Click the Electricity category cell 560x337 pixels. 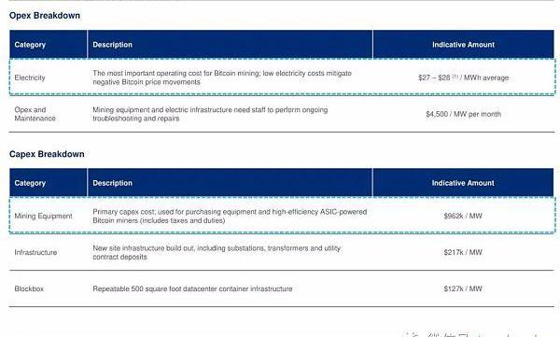[x=30, y=77]
